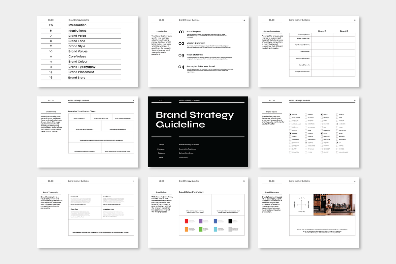Click the date '01/01/2023' on cover

coord(183,157)
